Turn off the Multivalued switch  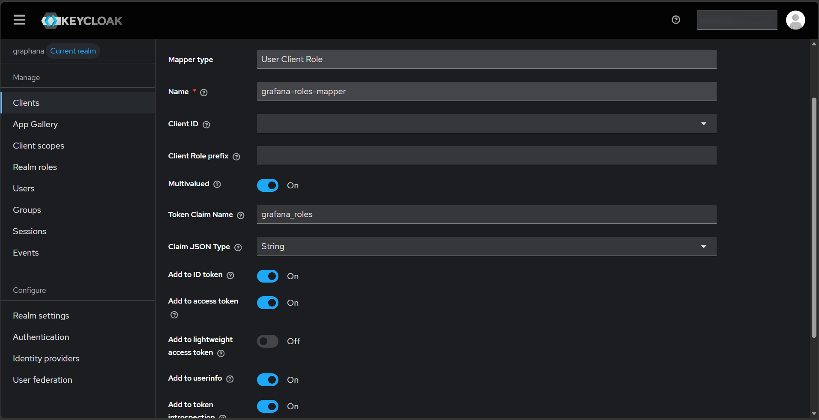coord(268,185)
